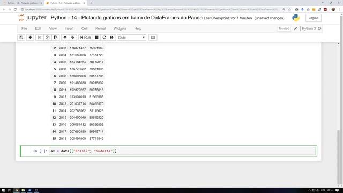Open the View menu
The width and height of the screenshot is (343, 193).
[53, 28]
